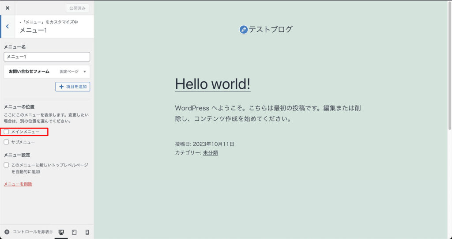452x239 pixels.
Task: Check auto-add top-level pages option
Action: point(6,165)
